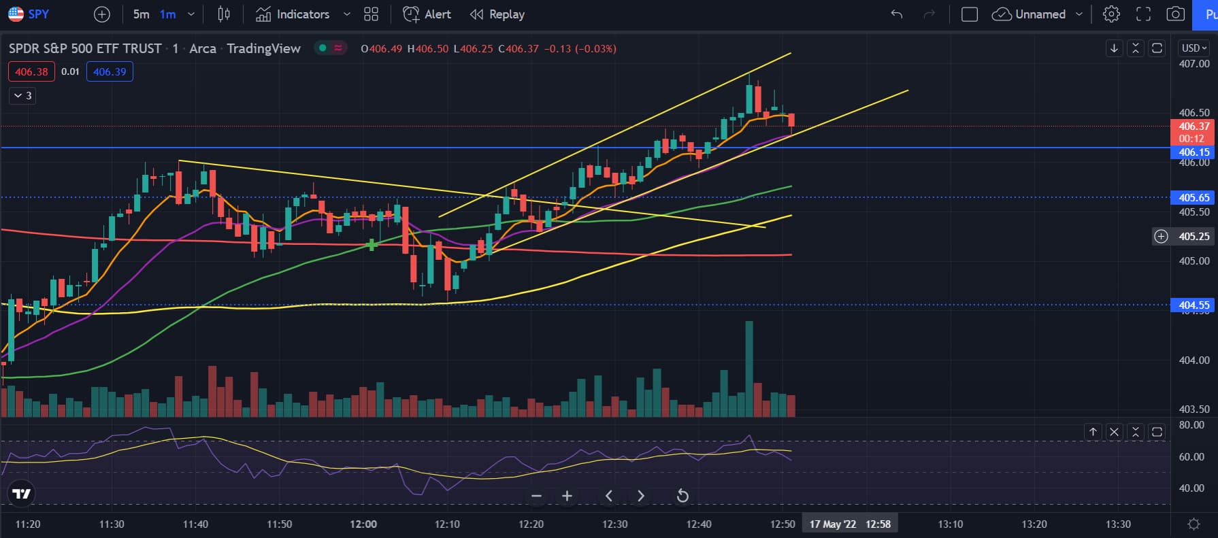Select the 1m timeframe
Image resolution: width=1218 pixels, height=538 pixels.
[167, 14]
